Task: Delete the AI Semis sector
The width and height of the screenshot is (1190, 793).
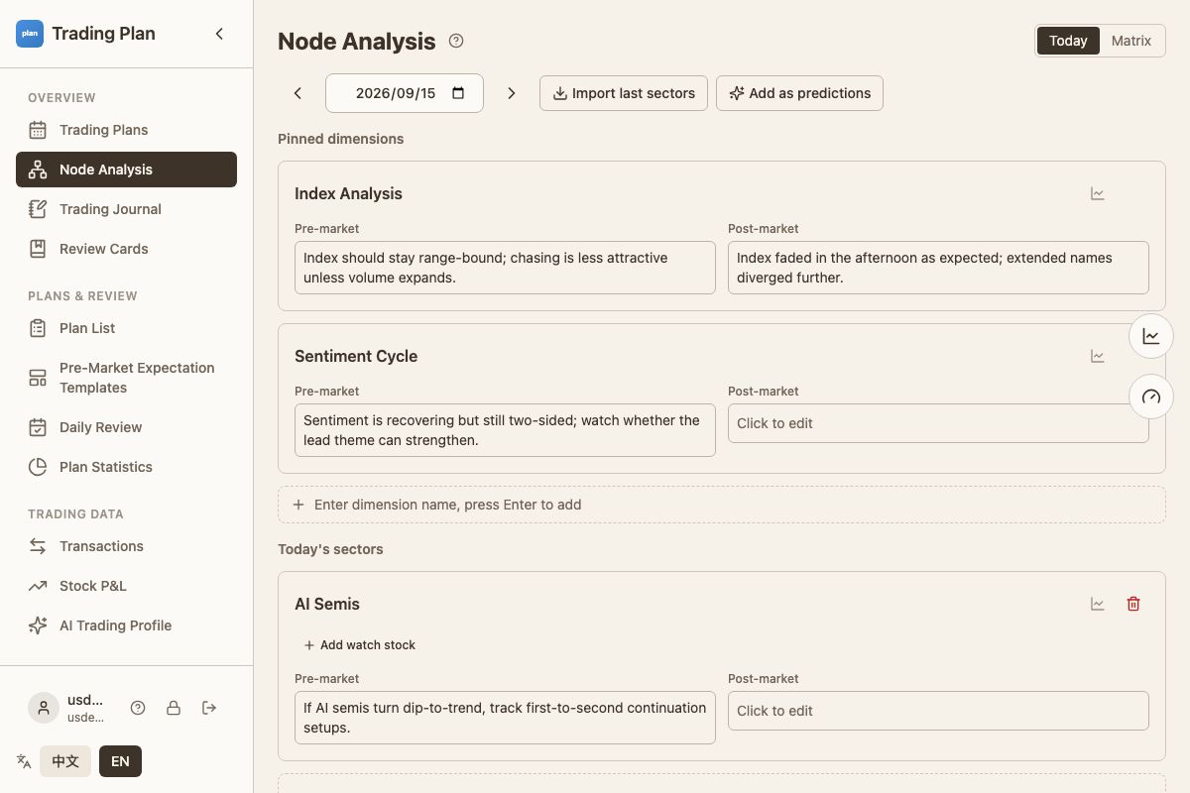Action: pyautogui.click(x=1133, y=604)
